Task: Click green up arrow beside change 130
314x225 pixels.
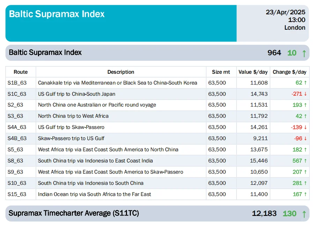Action: [304, 214]
